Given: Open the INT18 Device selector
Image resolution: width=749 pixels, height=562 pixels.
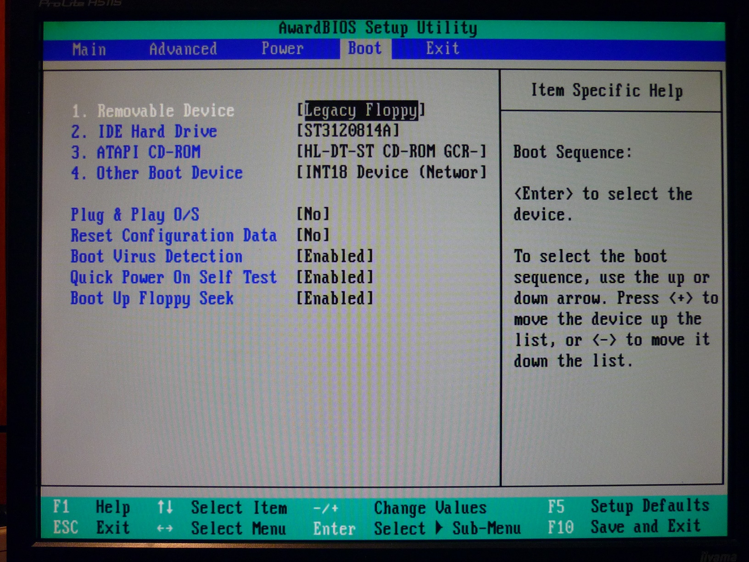Looking at the screenshot, I should 391,173.
